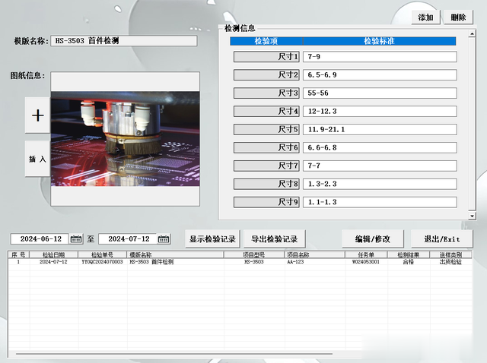Viewport: 487px width, 363px height.
Task: Click scroll-up arrow of inspection info panel
Action: [x=472, y=33]
